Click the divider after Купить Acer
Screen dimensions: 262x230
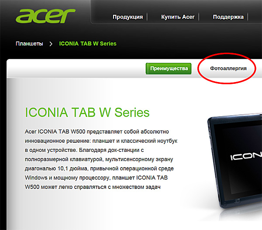pyautogui.click(x=199, y=17)
